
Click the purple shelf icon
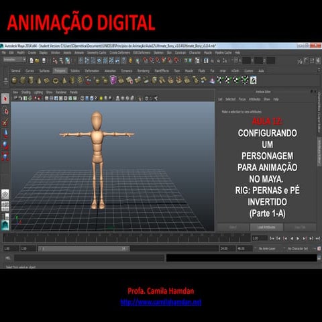[x=113, y=80]
